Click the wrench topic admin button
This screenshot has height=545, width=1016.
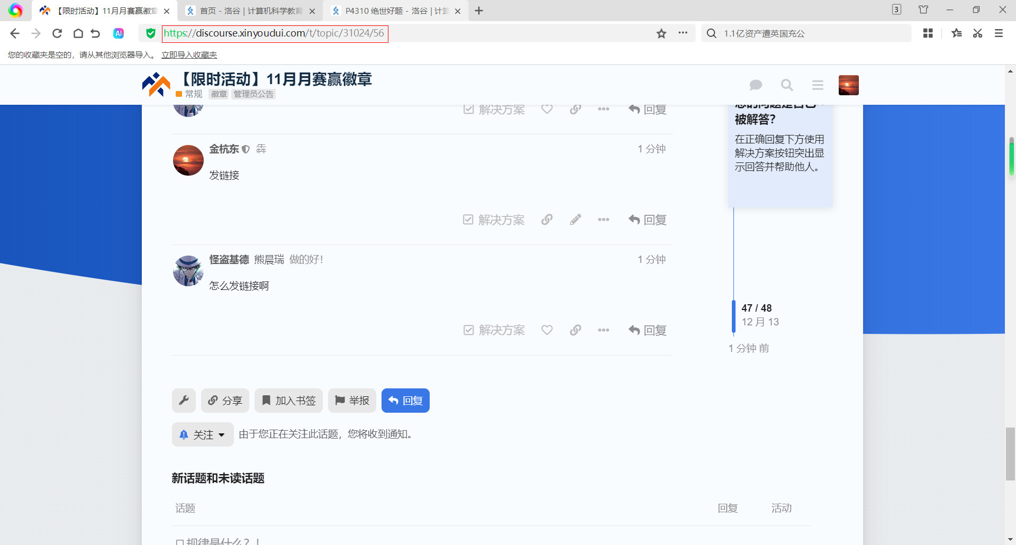pyautogui.click(x=184, y=401)
